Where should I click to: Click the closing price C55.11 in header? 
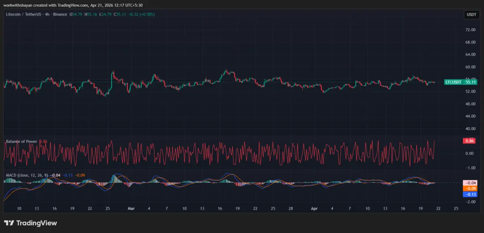(120, 14)
